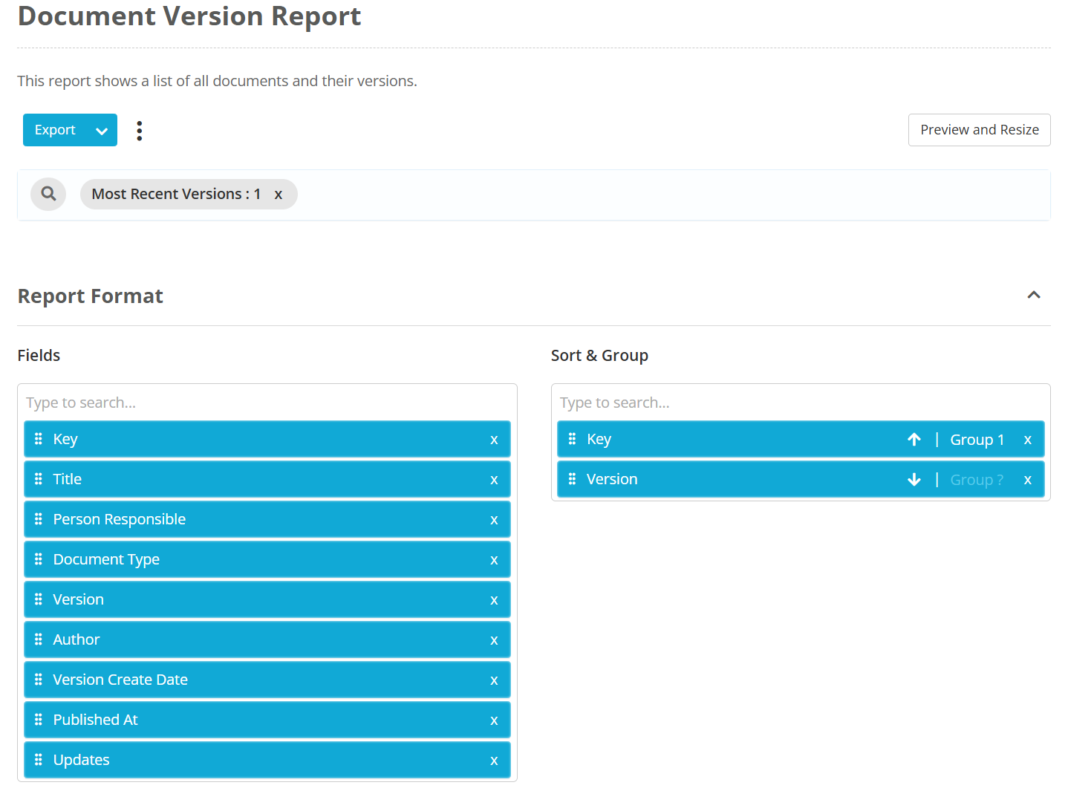The image size is (1068, 791).
Task: Open Preview and Resize
Action: point(979,130)
